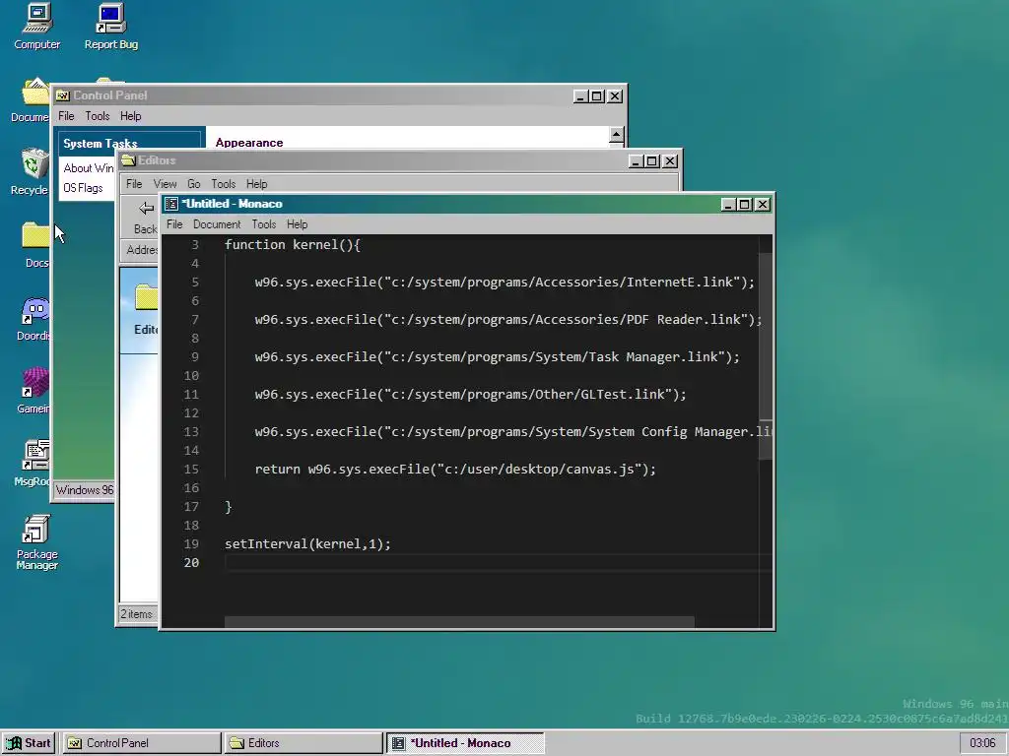Click the return canvas.js line
1009x756 pixels.
coord(455,470)
